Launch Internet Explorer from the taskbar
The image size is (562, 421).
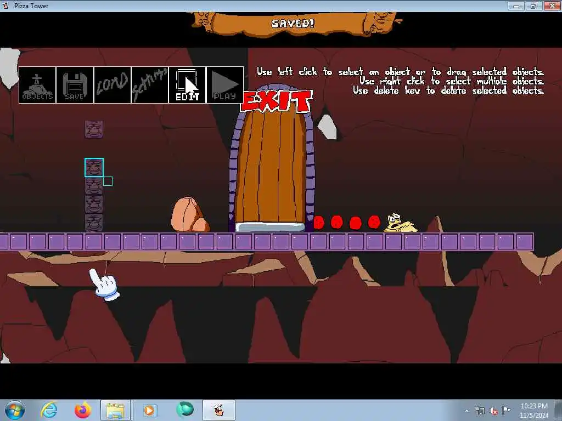coord(49,410)
